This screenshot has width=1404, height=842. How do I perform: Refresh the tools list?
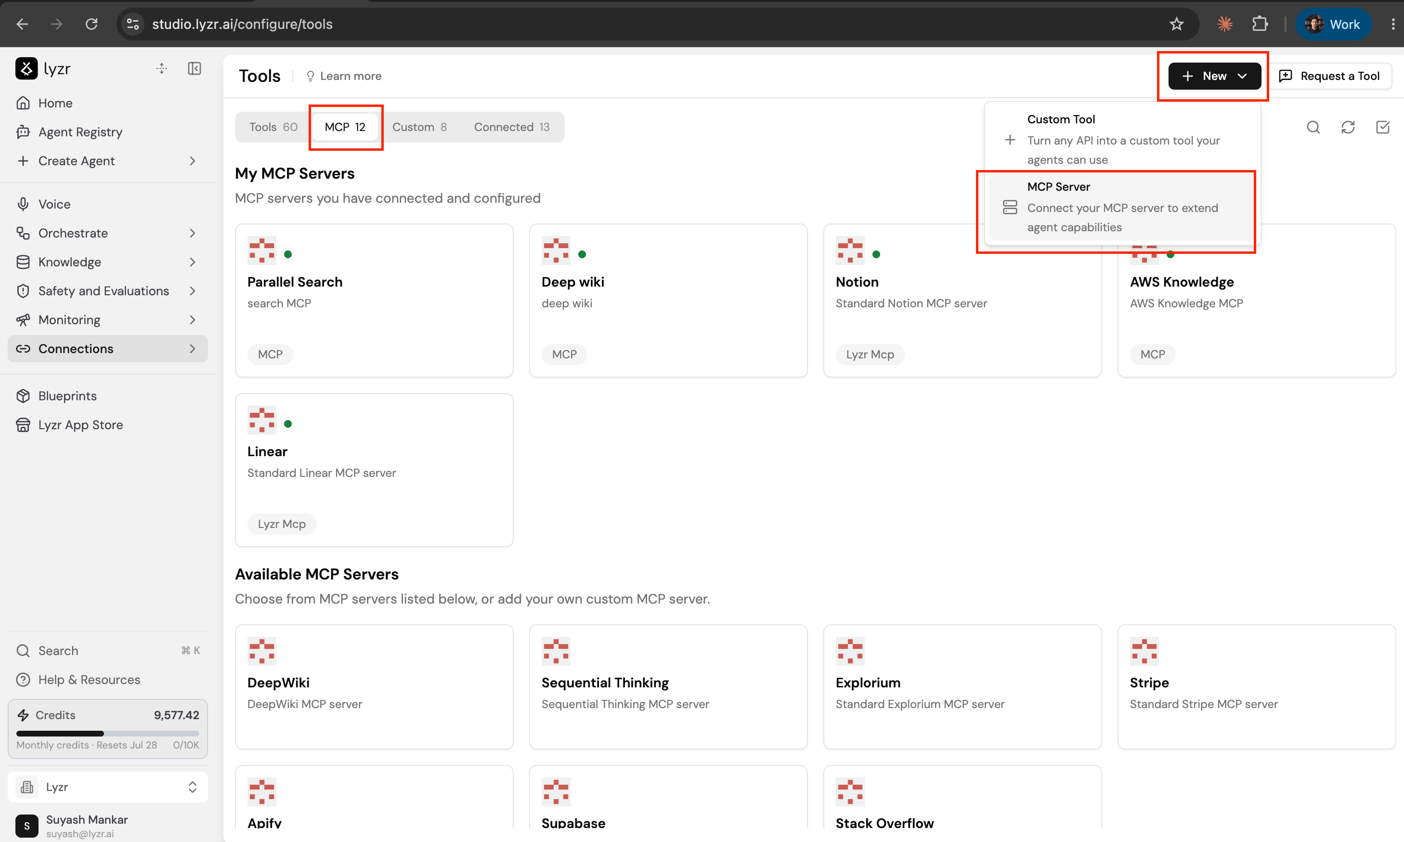coord(1348,127)
